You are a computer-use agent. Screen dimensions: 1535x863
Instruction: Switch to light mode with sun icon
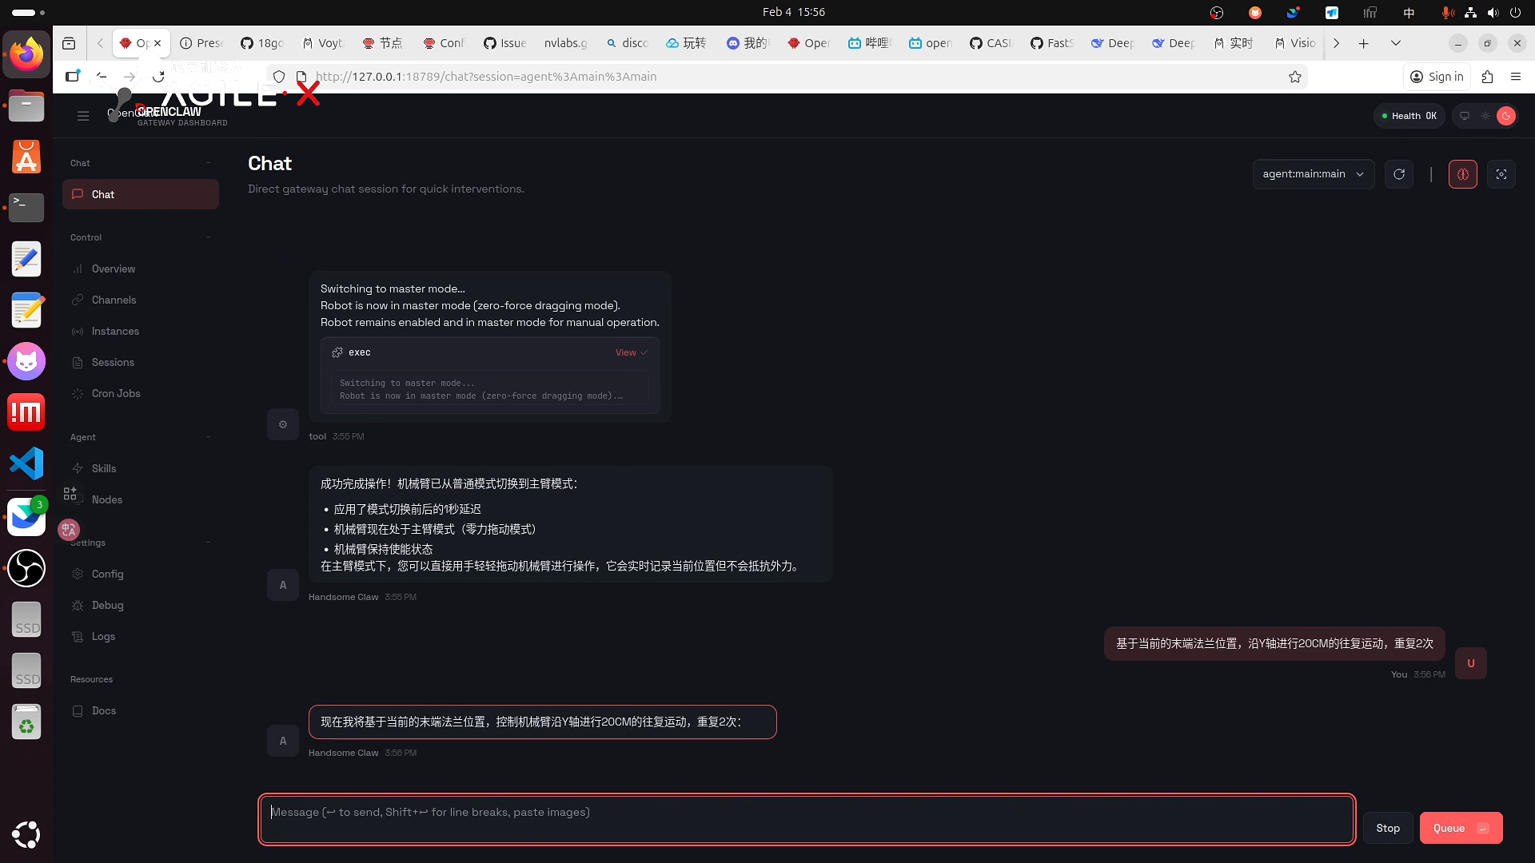point(1485,116)
